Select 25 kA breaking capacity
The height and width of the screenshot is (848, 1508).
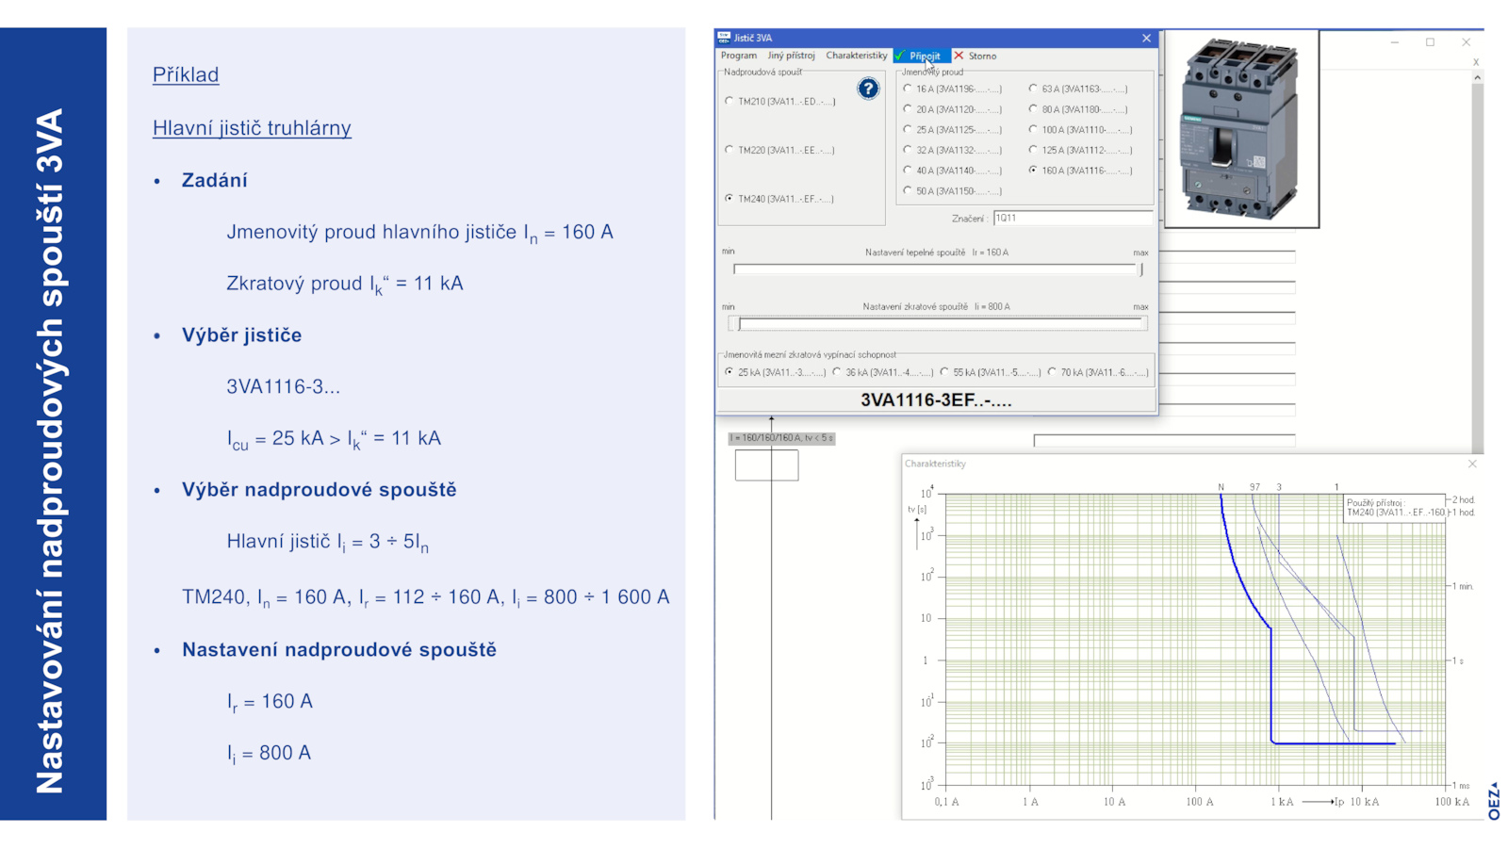point(776,373)
